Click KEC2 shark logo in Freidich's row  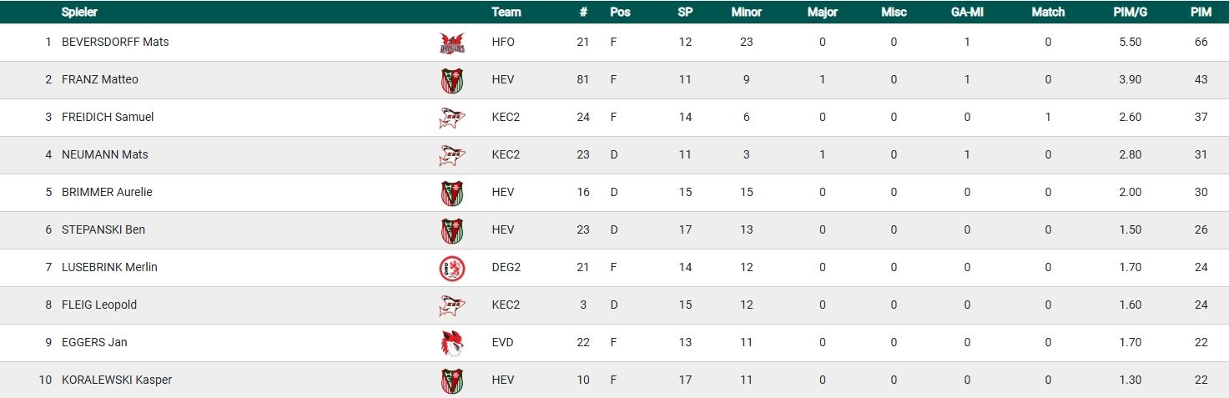click(x=451, y=118)
